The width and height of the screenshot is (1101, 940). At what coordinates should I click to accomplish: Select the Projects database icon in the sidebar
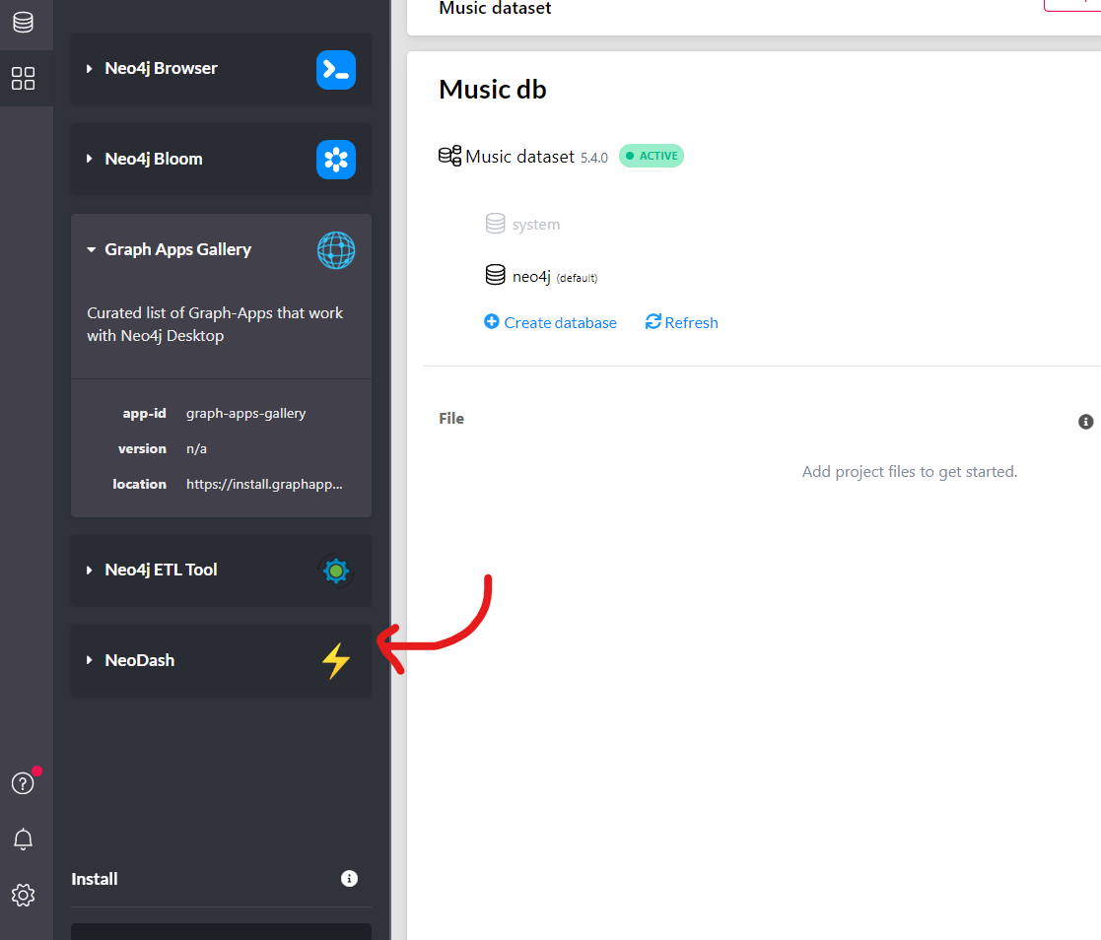(23, 22)
